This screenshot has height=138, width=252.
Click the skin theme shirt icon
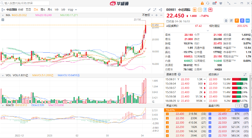[221, 3]
